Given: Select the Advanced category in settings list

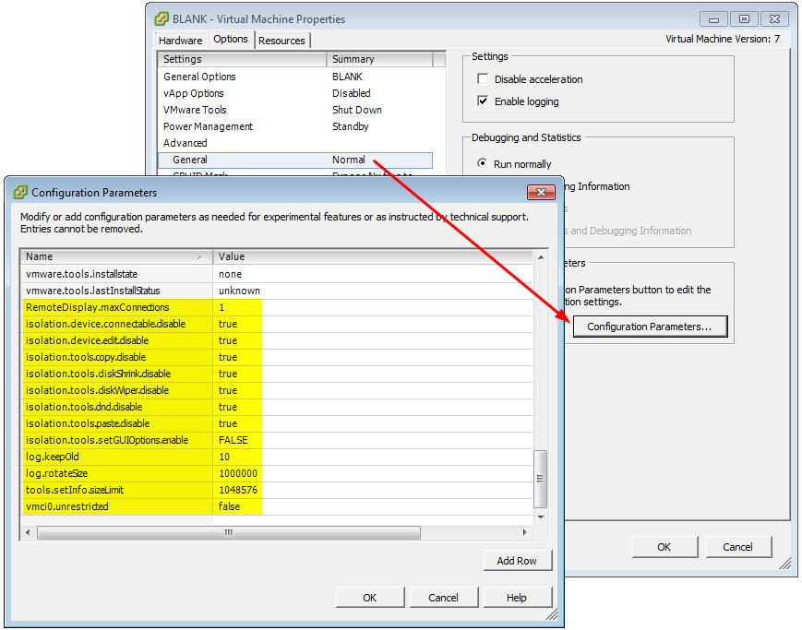Looking at the screenshot, I should (185, 143).
